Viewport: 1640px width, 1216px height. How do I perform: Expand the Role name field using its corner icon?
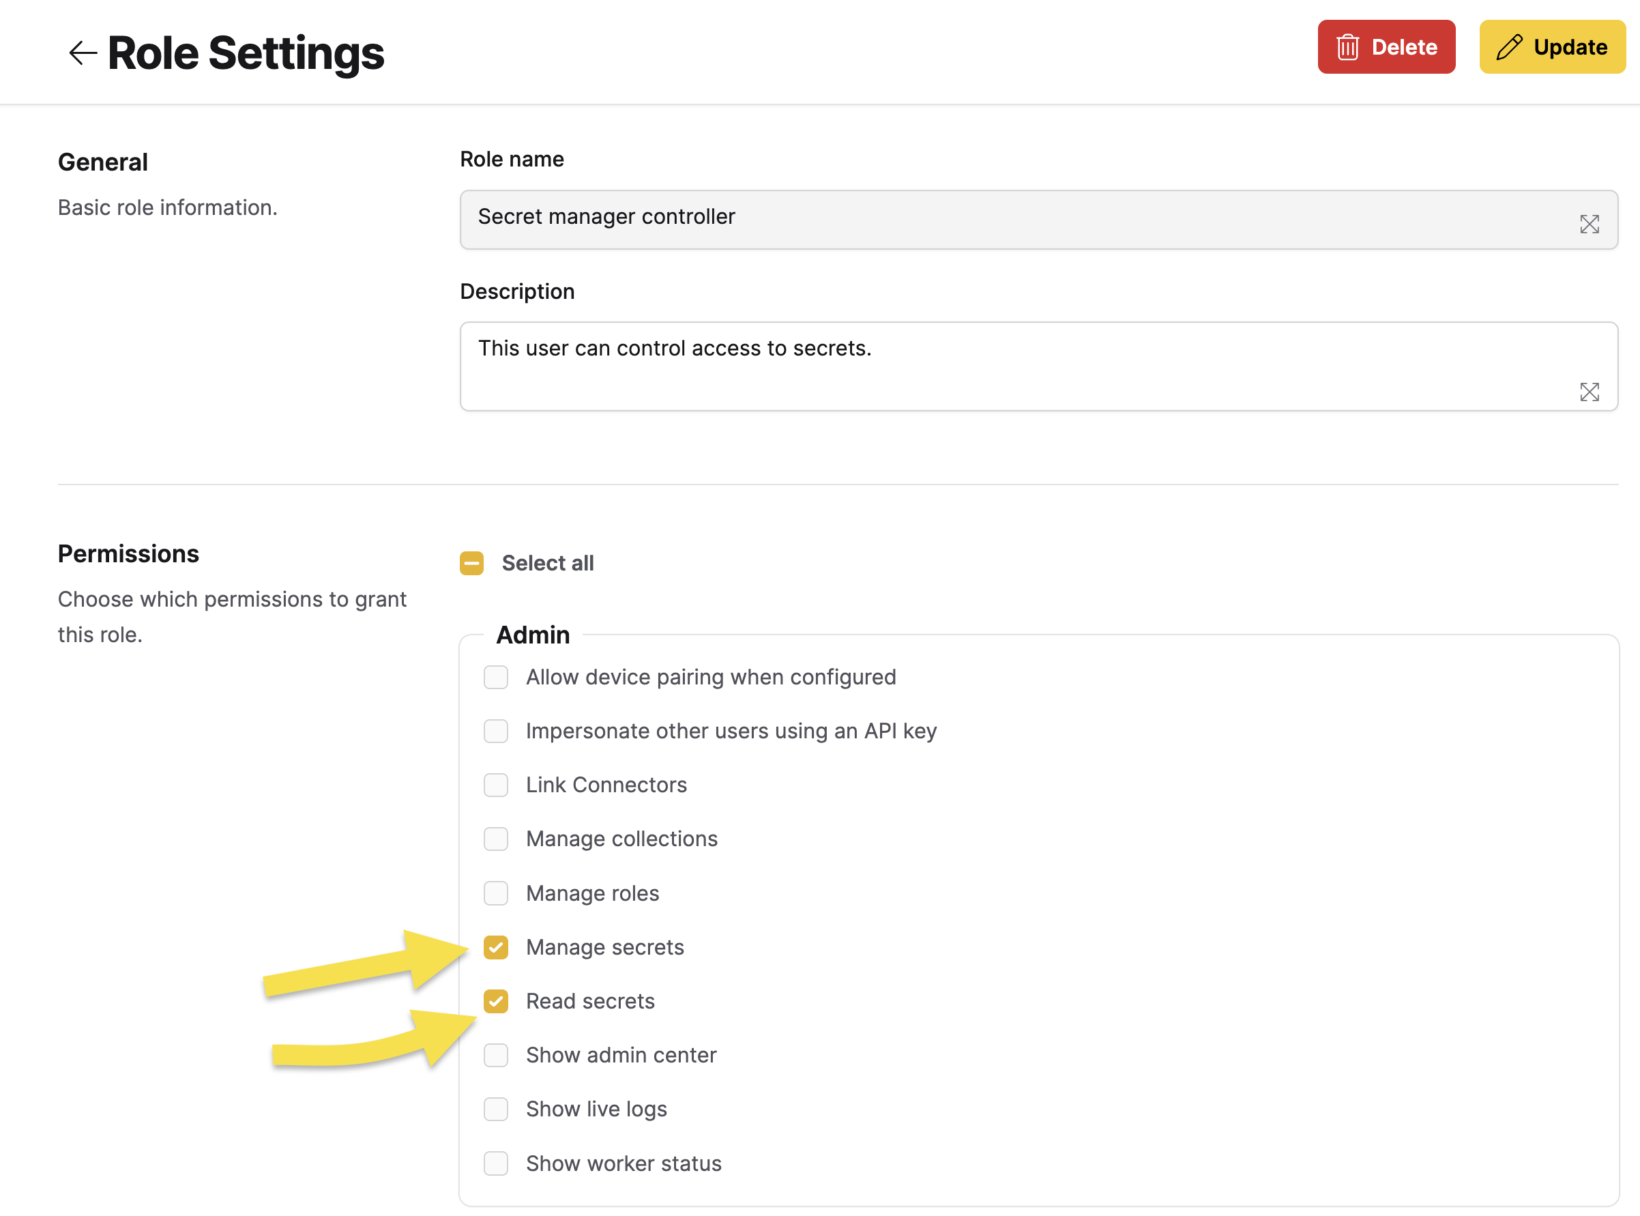tap(1589, 225)
